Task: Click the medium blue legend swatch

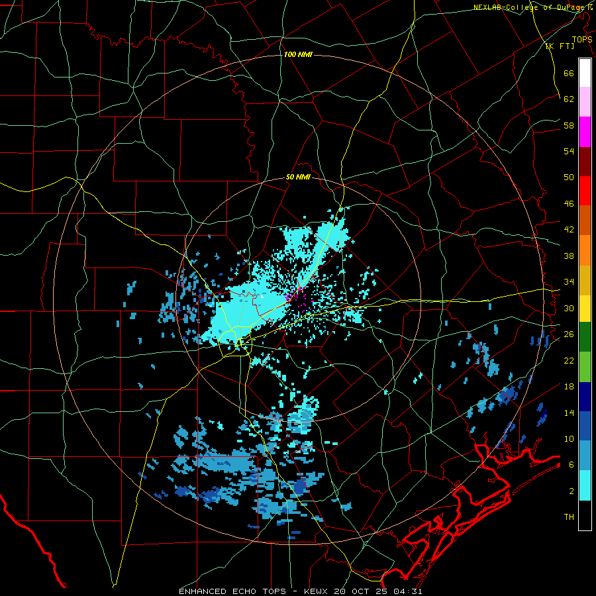Action: click(x=585, y=426)
